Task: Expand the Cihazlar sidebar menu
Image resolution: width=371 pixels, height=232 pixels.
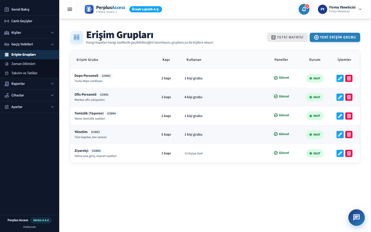Action: 30,95
